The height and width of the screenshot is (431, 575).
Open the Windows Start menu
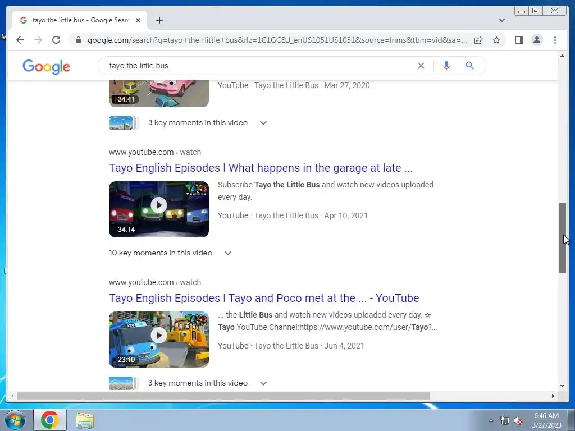pyautogui.click(x=14, y=420)
